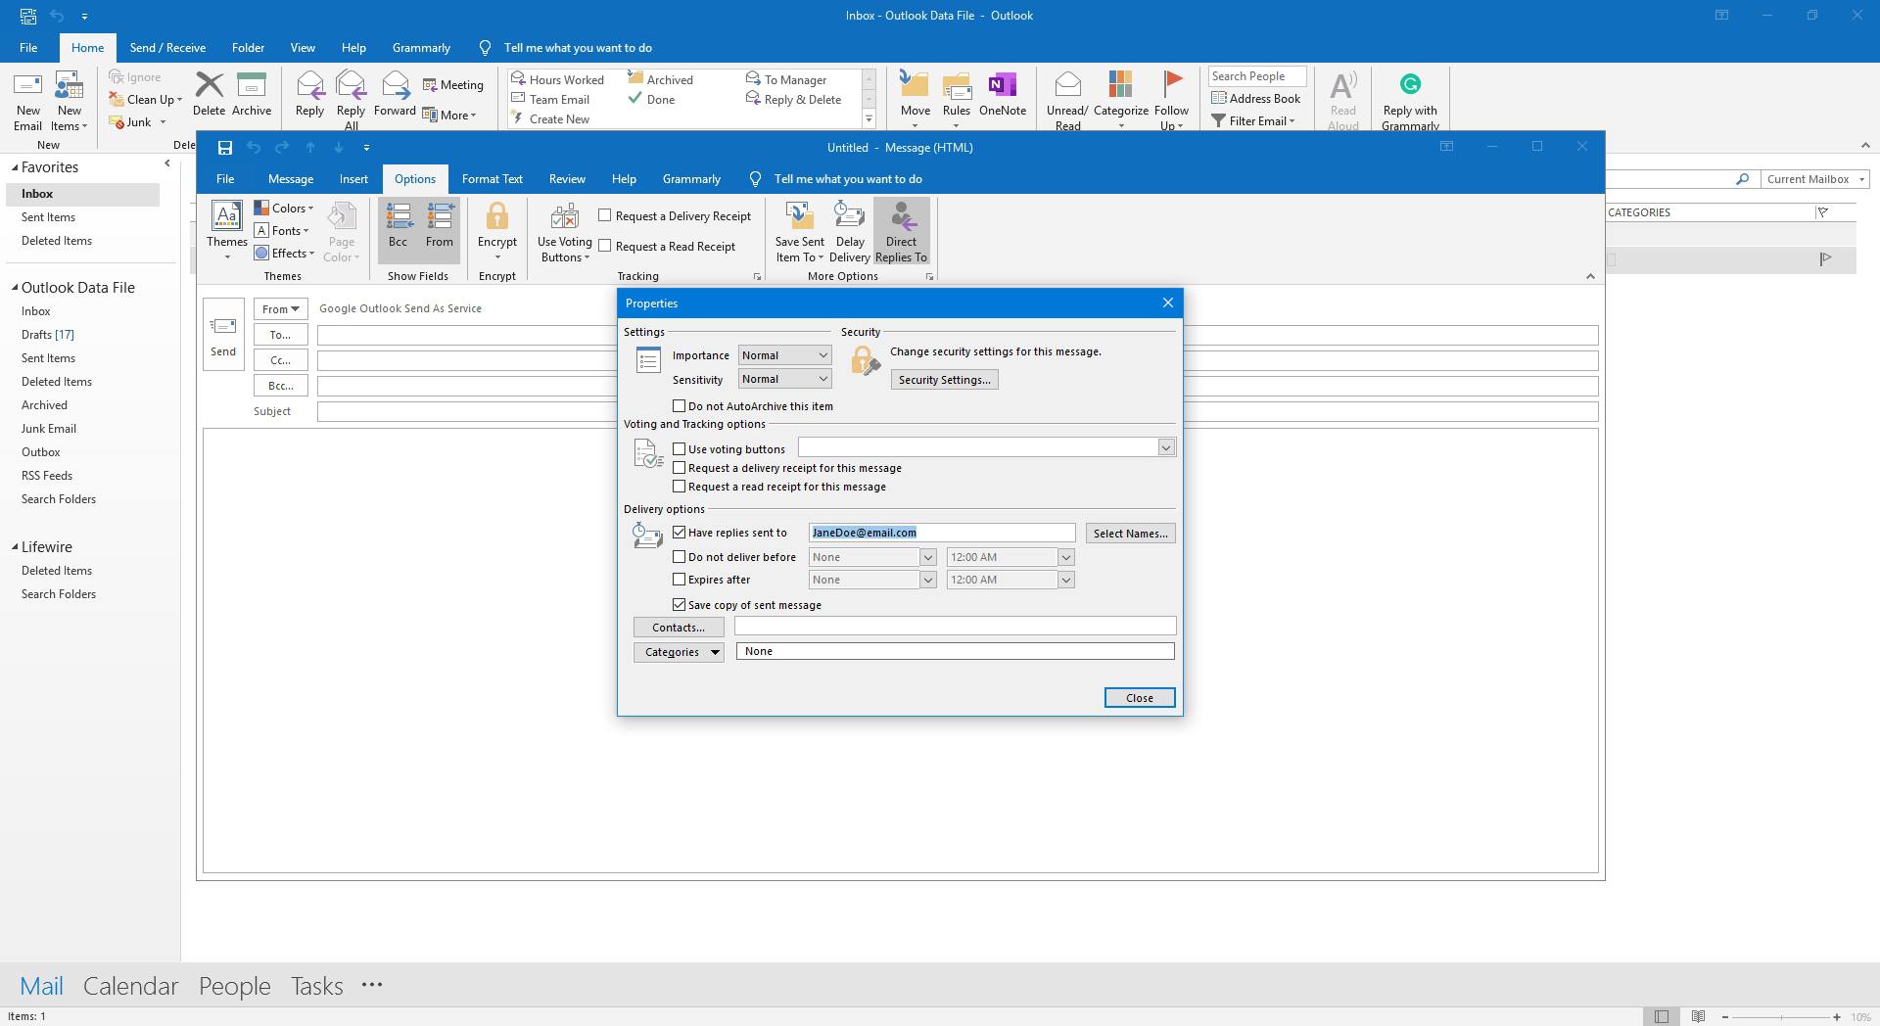Click the Delay Delivery icon
The image size is (1880, 1026).
849,215
